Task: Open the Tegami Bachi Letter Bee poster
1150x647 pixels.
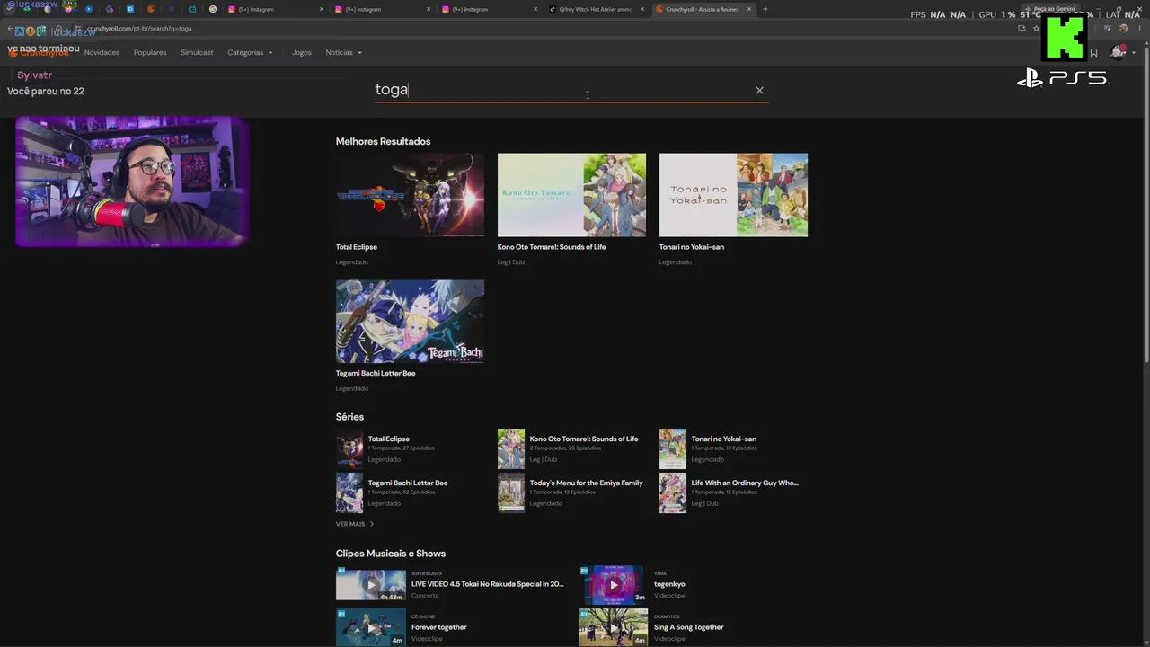Action: coord(410,322)
